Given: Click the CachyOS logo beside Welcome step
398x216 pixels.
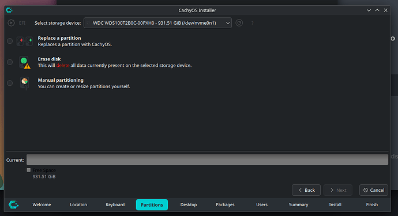Looking at the screenshot, I should point(13,204).
